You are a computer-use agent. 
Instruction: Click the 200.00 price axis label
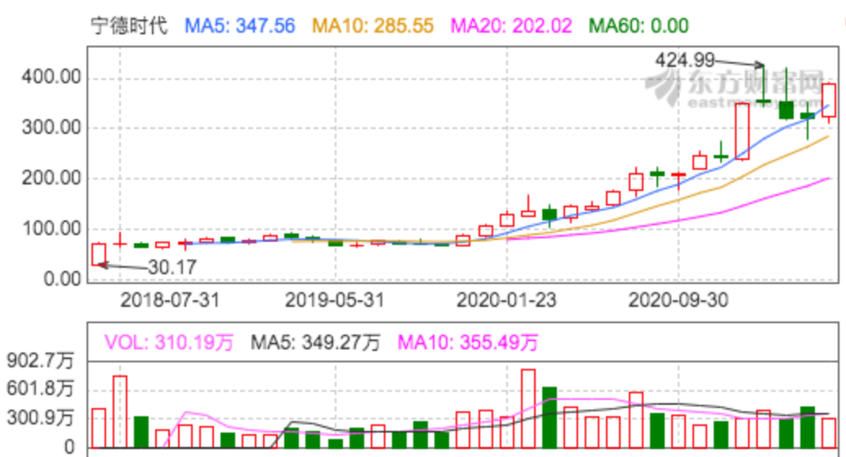[x=51, y=178]
